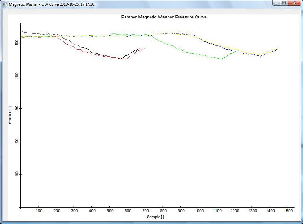Click the 100 label on the Pressure axis

(16, 174)
